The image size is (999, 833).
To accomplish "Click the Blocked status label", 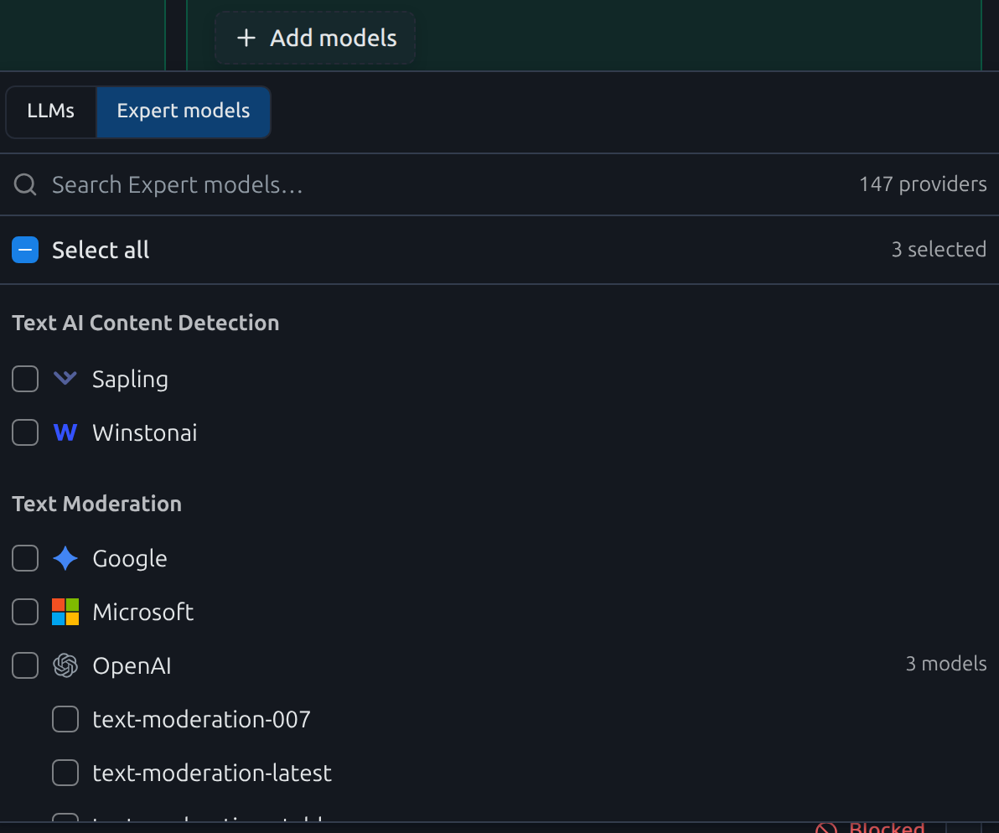I will point(886,827).
